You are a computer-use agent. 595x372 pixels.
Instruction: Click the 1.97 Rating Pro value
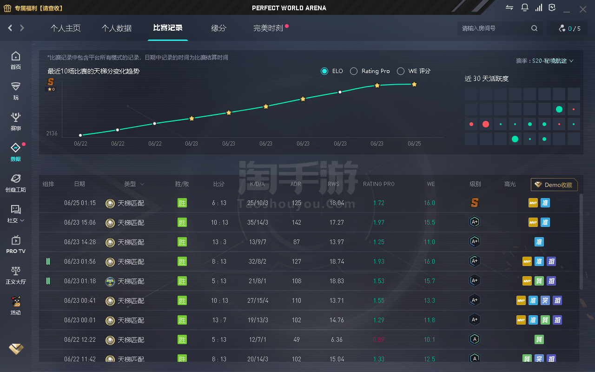[379, 222]
